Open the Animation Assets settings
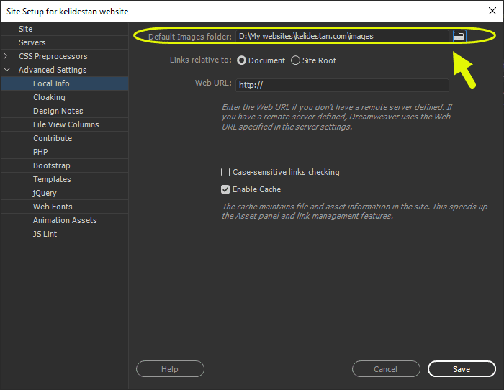504x390 pixels. pos(65,220)
